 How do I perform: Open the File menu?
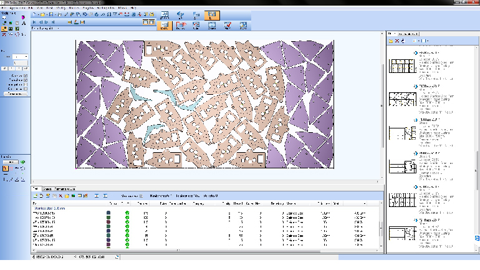pyautogui.click(x=5, y=7)
